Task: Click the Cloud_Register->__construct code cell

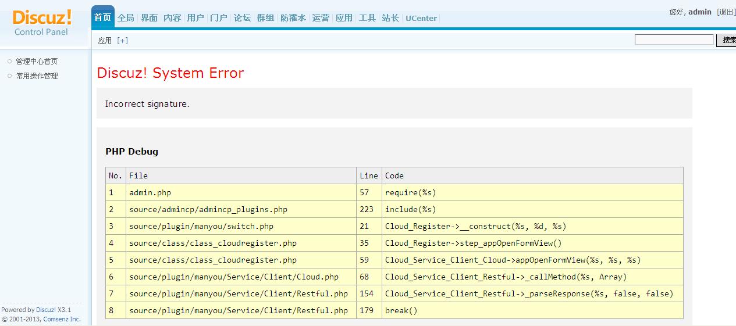Action: tap(532, 226)
